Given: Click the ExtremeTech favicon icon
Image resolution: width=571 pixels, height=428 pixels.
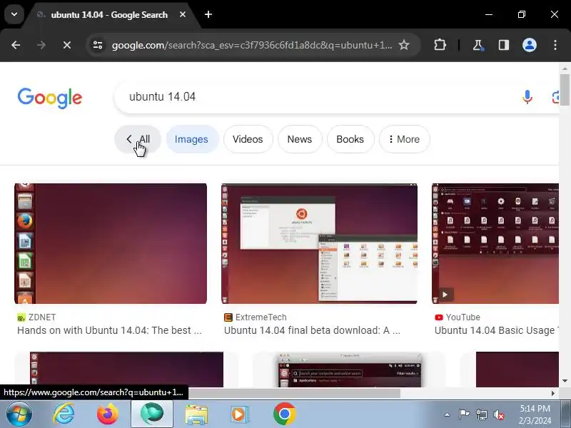Looking at the screenshot, I should pyautogui.click(x=228, y=317).
